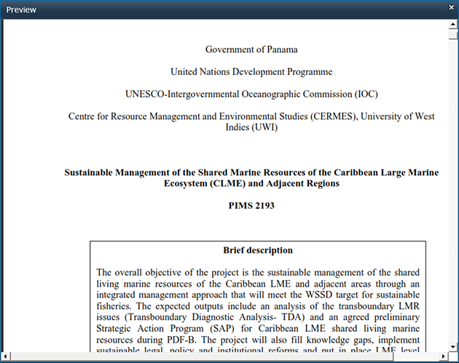Click the vertical scrollbar down arrow
The width and height of the screenshot is (459, 363).
click(x=453, y=347)
